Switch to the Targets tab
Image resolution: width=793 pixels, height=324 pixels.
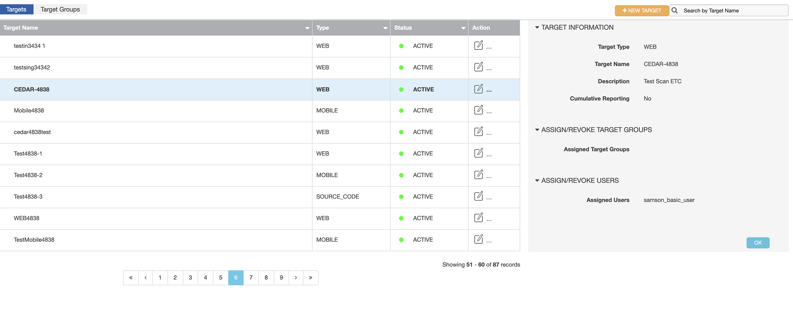pos(17,9)
